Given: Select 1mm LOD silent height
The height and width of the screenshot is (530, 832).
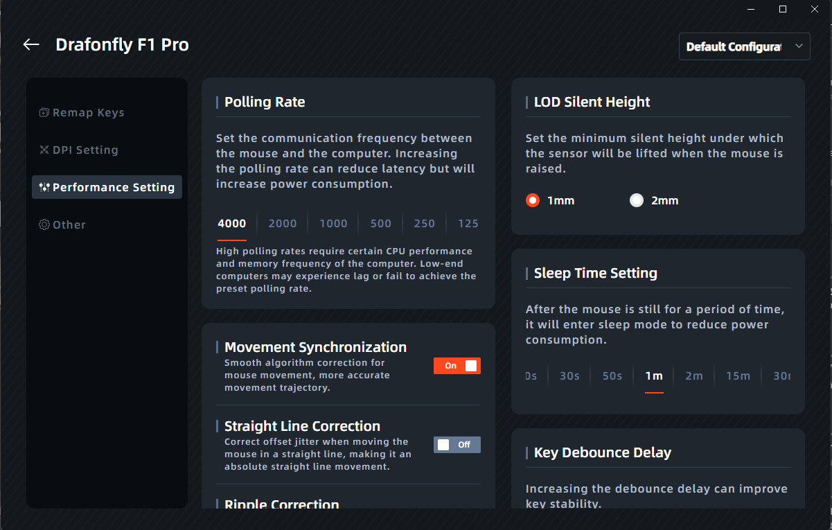Looking at the screenshot, I should [533, 201].
